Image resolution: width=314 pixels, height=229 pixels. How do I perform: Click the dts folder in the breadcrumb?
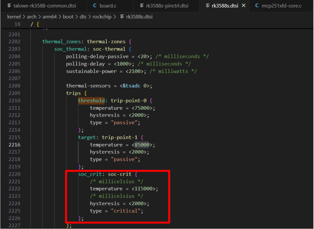pyautogui.click(x=84, y=16)
